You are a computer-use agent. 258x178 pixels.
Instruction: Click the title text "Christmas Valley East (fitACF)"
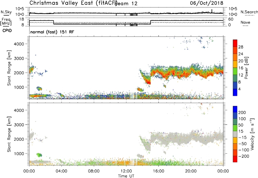[x=74, y=3]
